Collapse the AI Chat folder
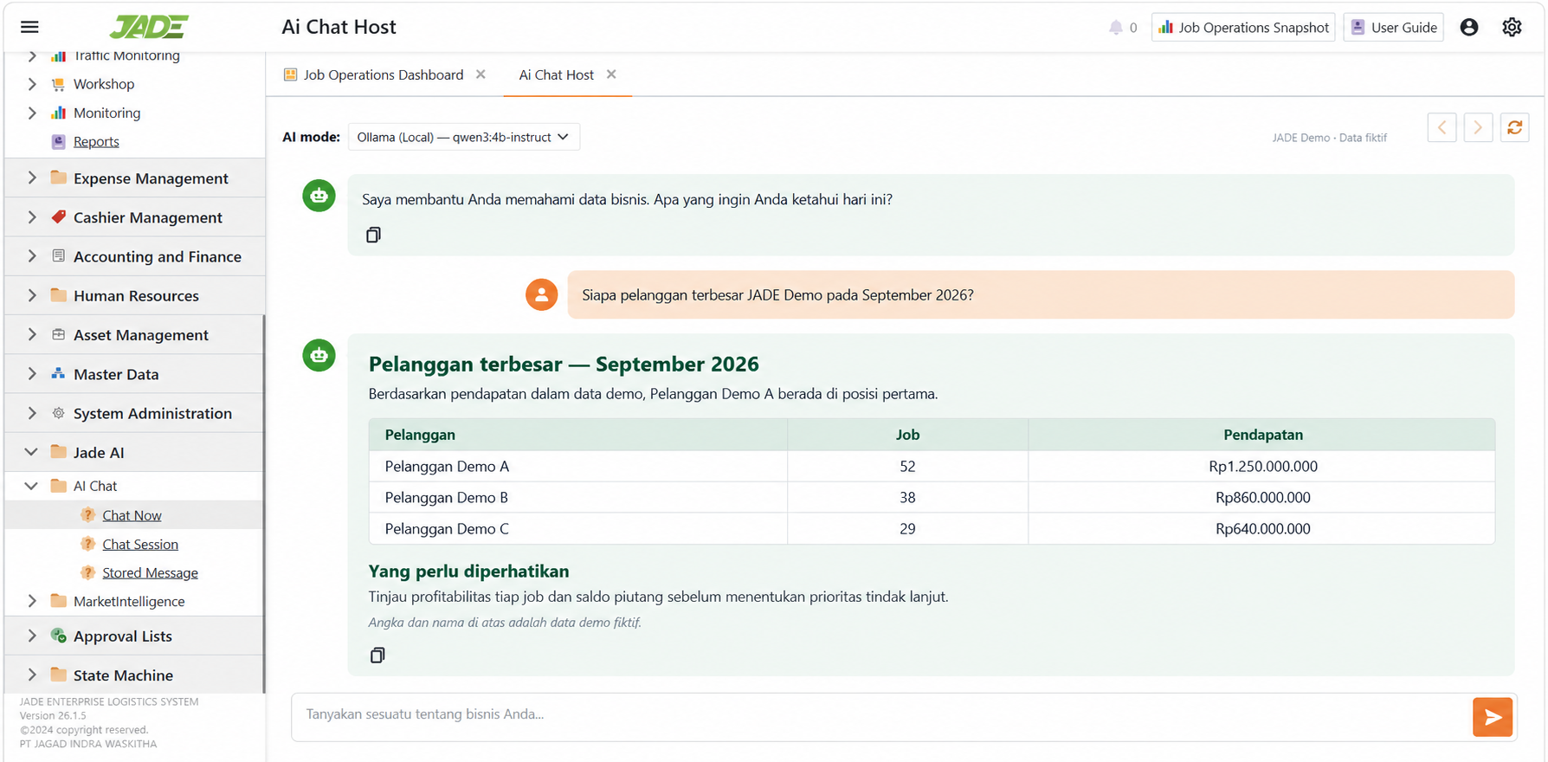The width and height of the screenshot is (1548, 762). 32,486
